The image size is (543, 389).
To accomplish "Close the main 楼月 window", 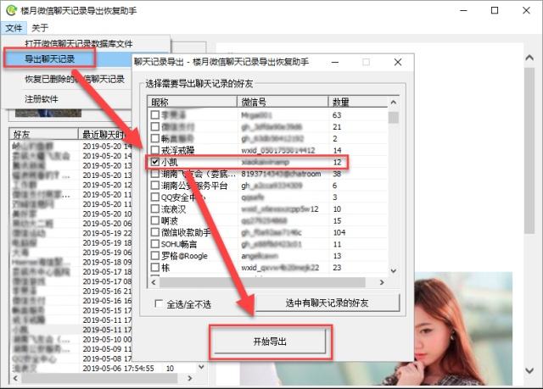I will coord(526,10).
